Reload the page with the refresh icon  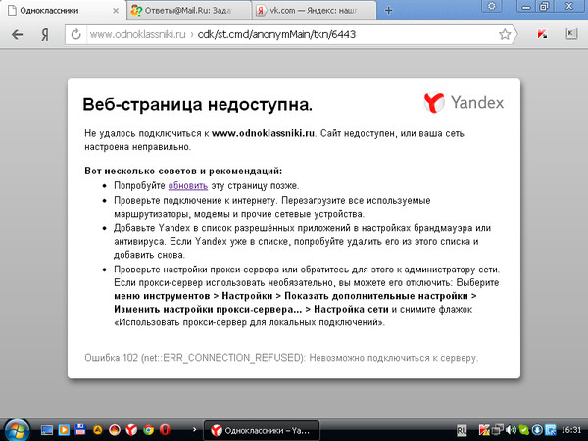75,34
